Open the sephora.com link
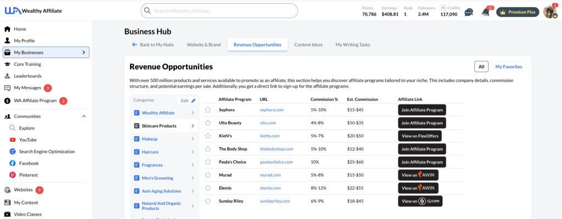 (x=272, y=110)
